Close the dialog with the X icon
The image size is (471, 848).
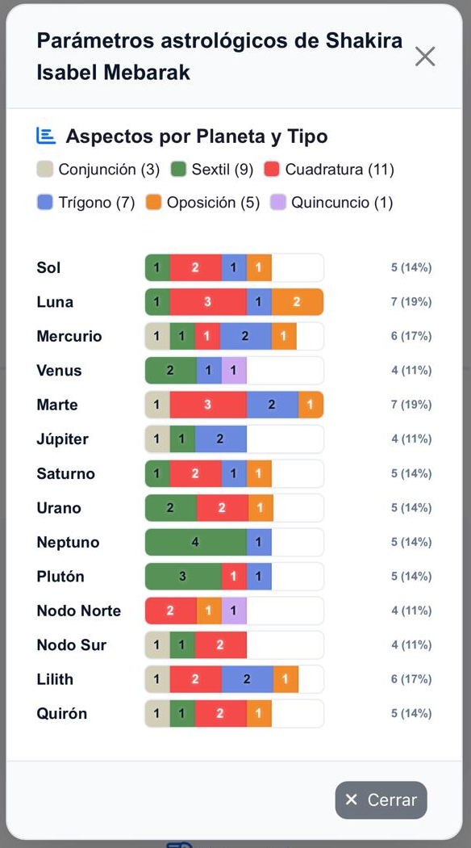point(425,57)
